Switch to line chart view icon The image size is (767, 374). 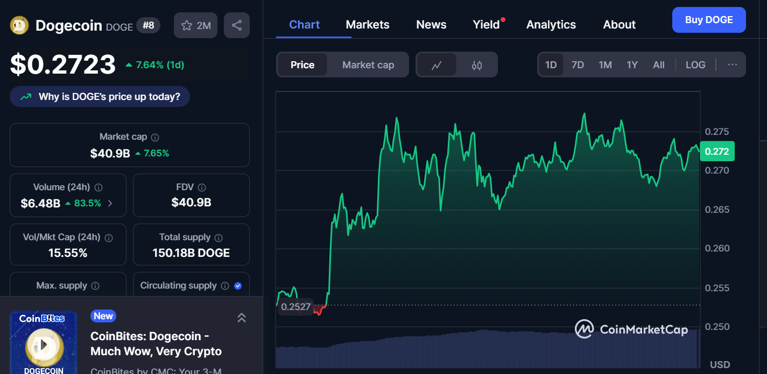(x=437, y=65)
